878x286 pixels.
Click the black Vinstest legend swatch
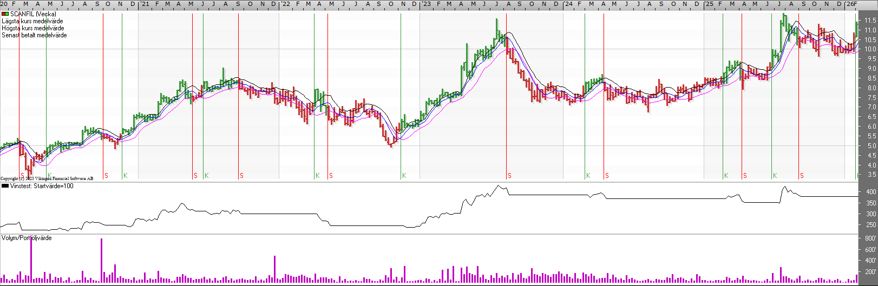click(5, 186)
